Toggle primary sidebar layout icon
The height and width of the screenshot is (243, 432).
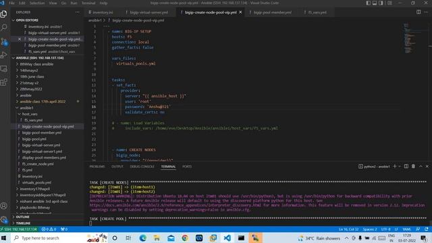tap(369, 3)
